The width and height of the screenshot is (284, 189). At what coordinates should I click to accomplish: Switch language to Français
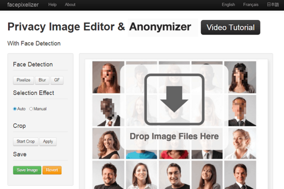(251, 5)
